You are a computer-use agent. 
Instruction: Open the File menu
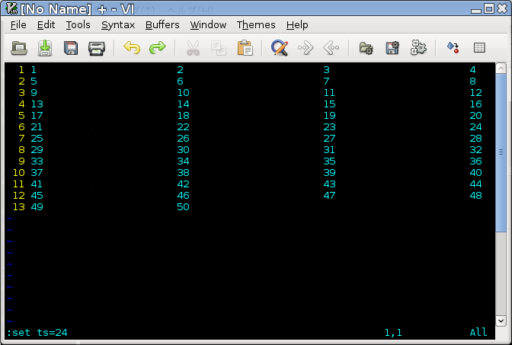point(18,24)
